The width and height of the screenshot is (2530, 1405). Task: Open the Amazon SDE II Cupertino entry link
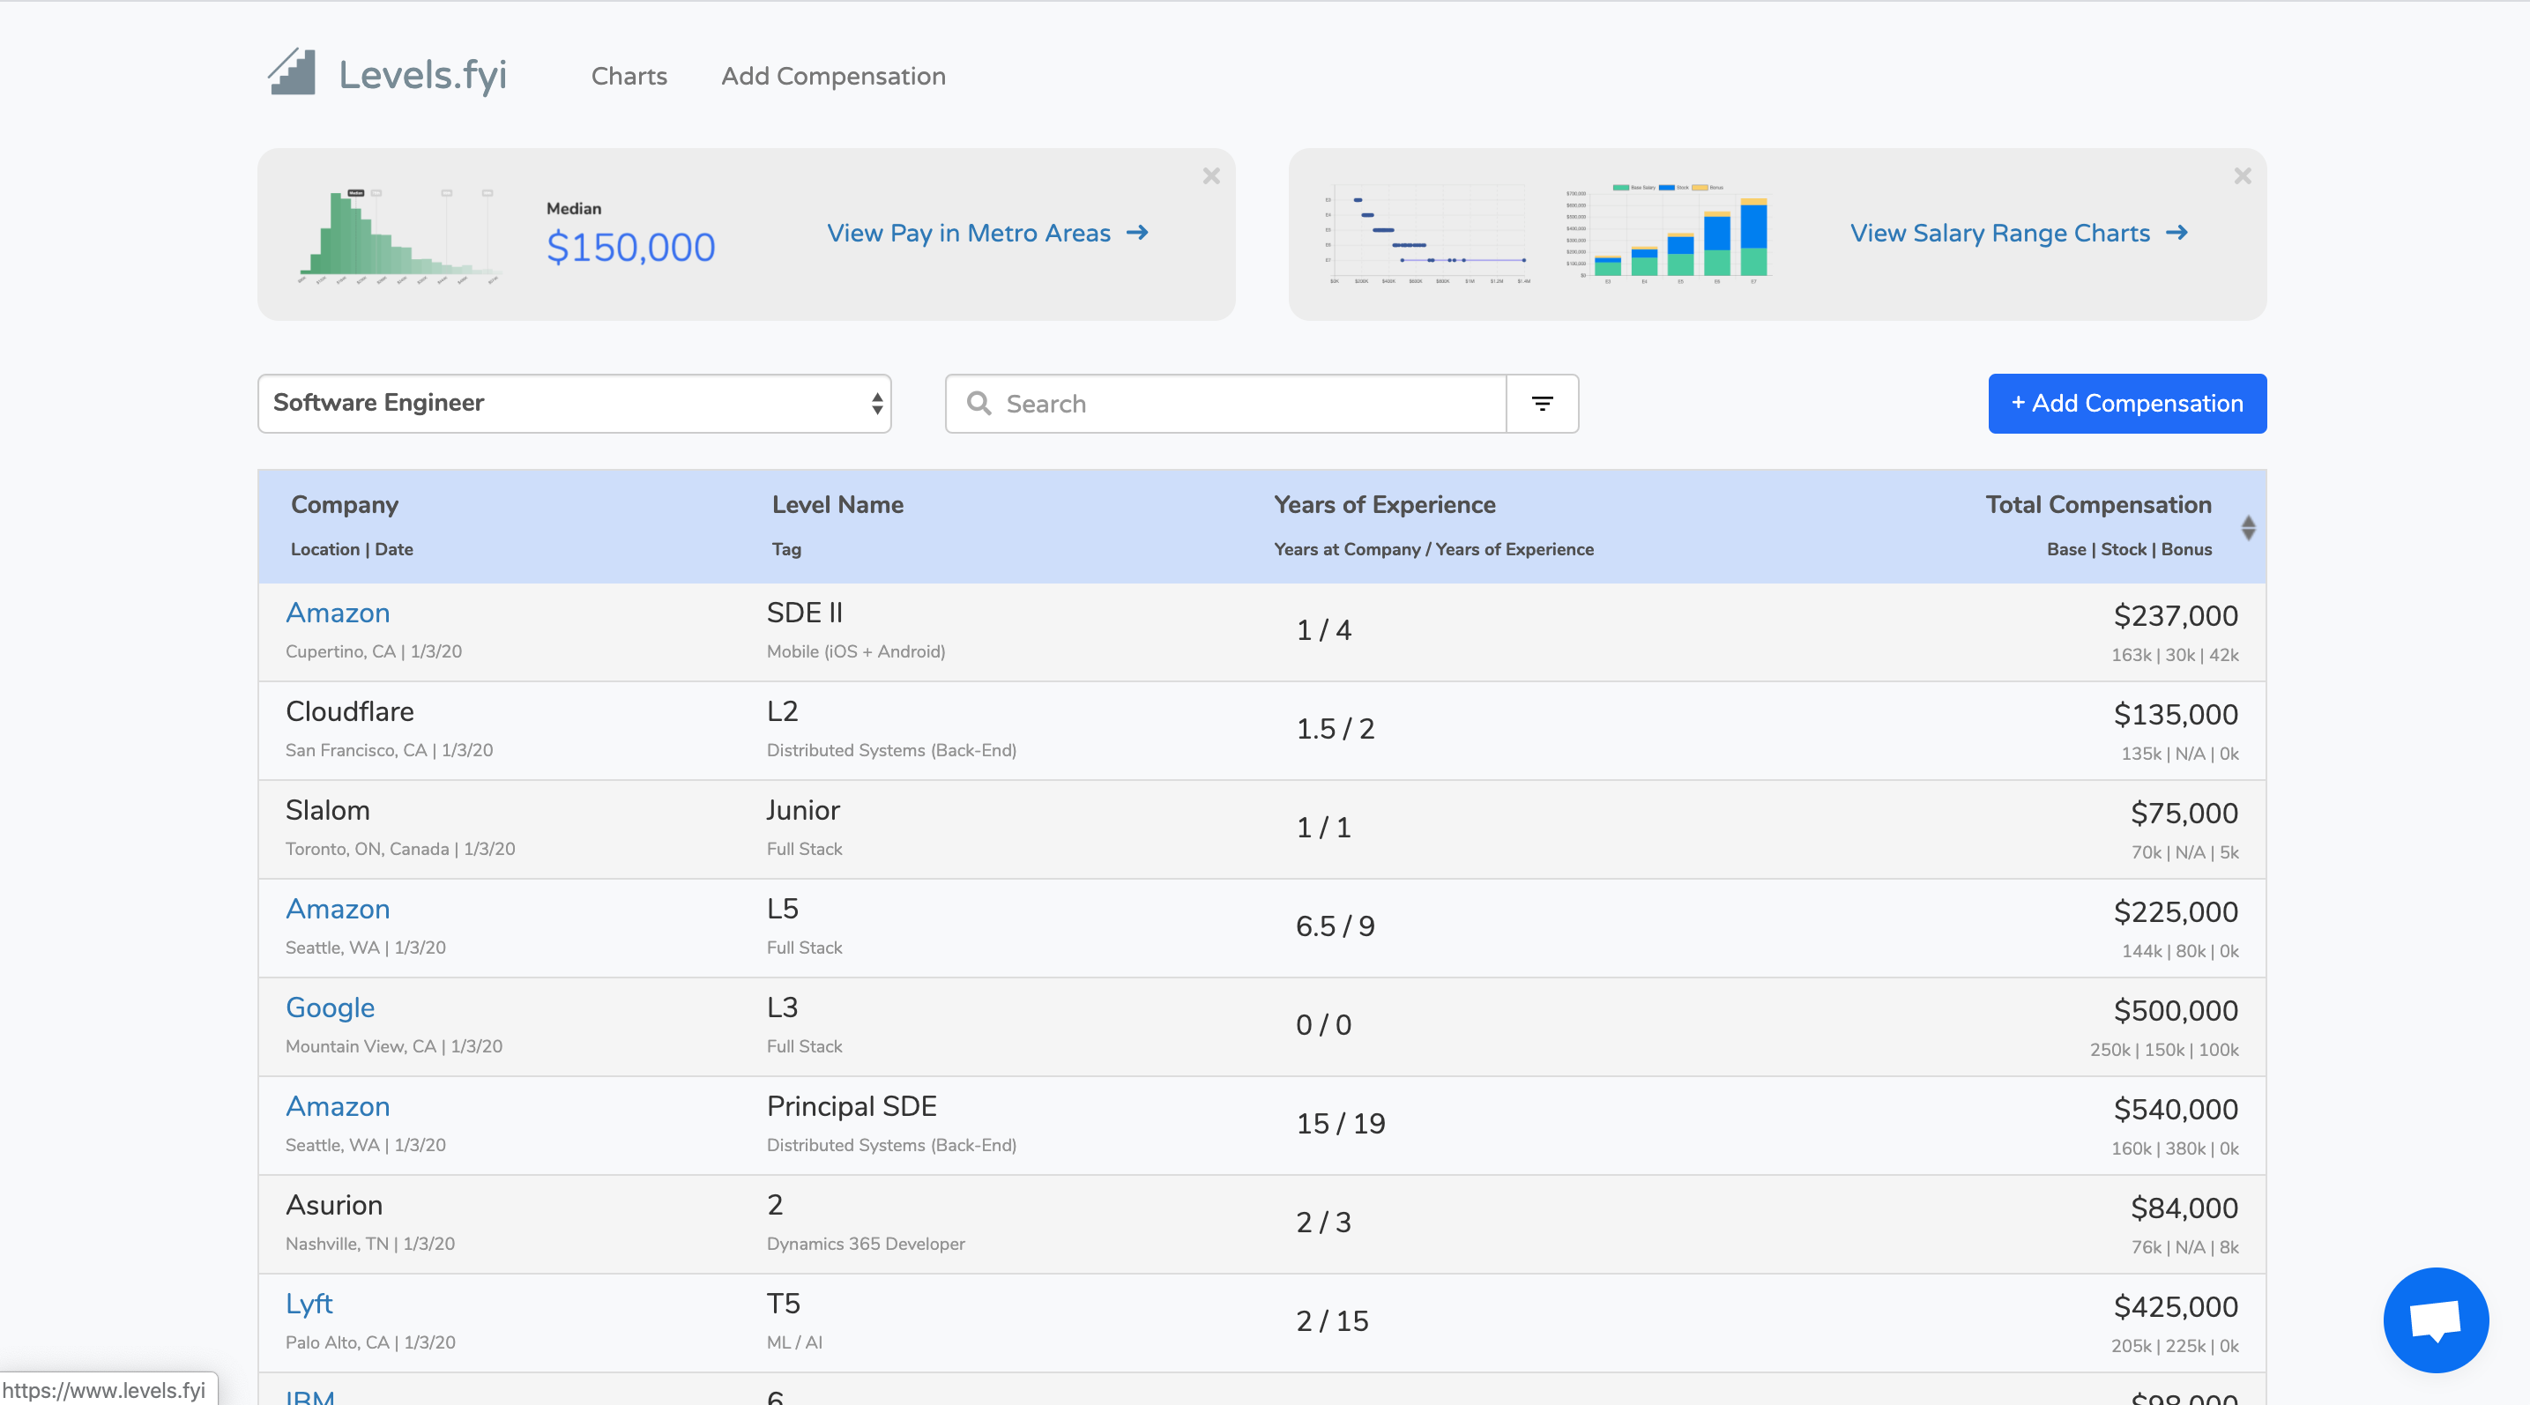coord(337,613)
